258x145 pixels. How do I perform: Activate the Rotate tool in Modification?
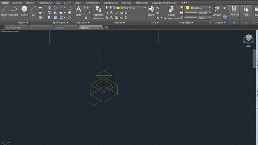click(x=55, y=8)
